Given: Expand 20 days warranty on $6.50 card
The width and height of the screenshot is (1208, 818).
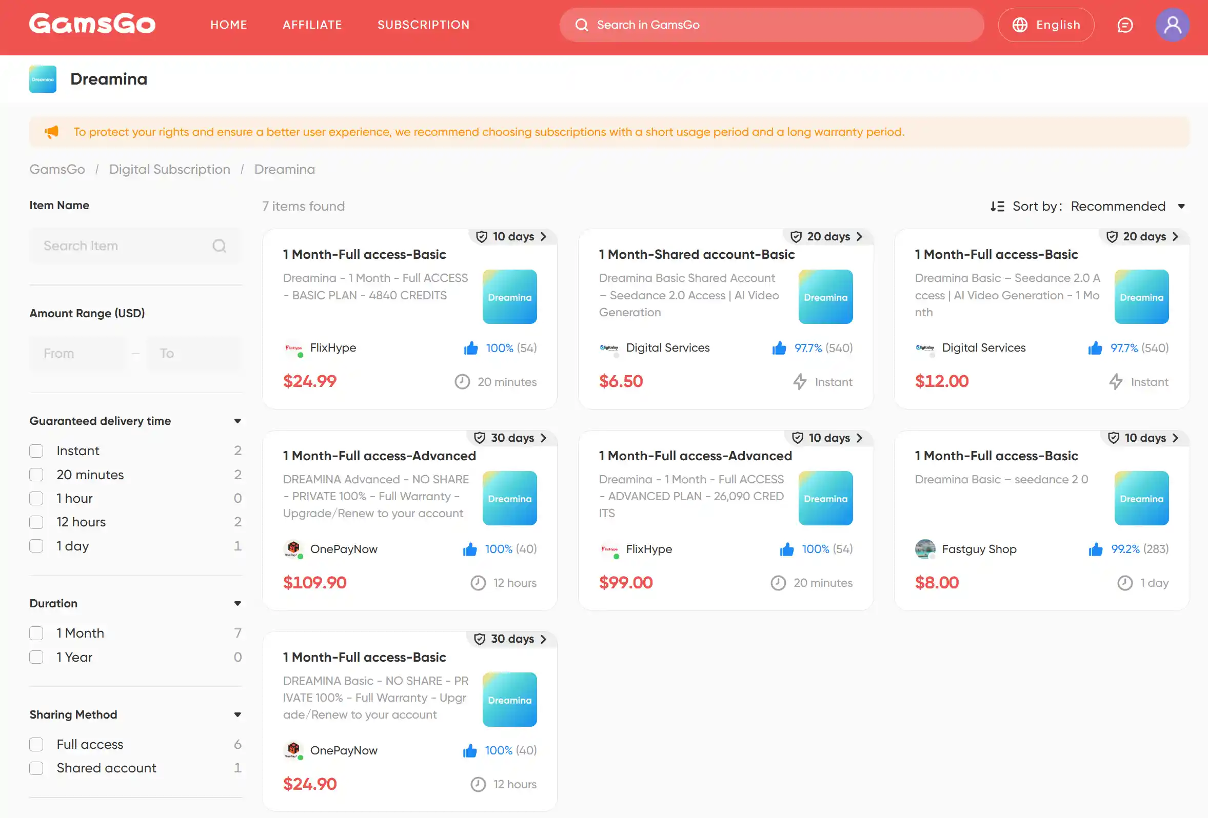Looking at the screenshot, I should tap(827, 237).
